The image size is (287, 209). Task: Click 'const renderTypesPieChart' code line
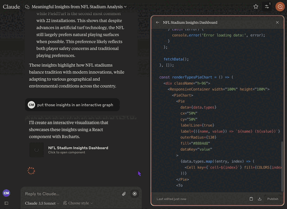click(196, 77)
